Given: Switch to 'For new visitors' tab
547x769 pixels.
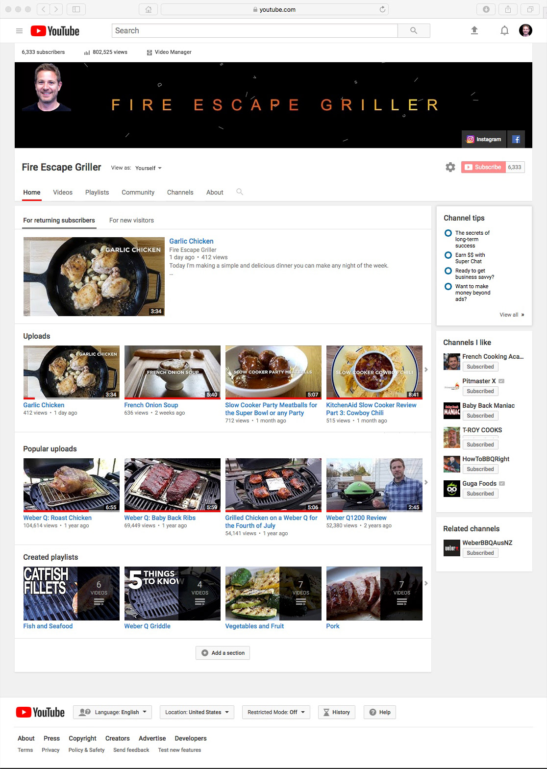Looking at the screenshot, I should (131, 221).
